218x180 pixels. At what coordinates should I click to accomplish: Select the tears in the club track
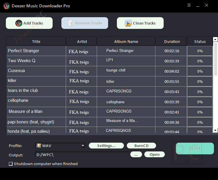[x=23, y=90]
